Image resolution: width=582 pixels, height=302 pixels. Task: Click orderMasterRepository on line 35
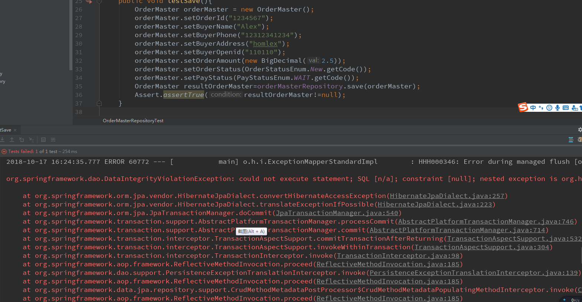(300, 86)
